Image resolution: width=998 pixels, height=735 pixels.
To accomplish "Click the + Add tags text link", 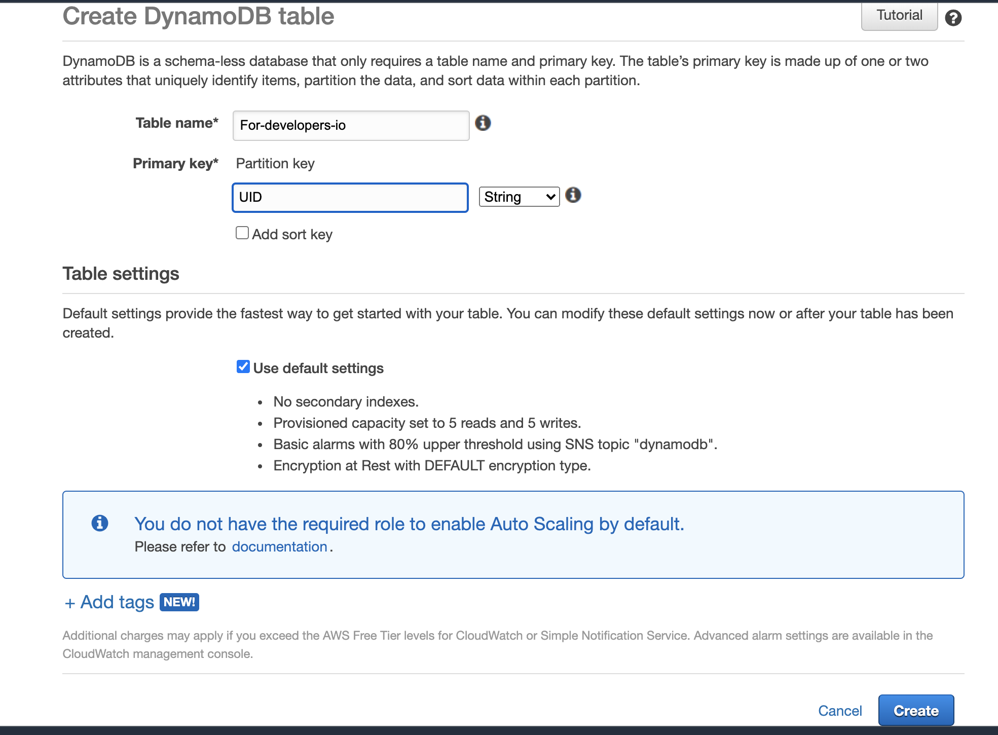I will coord(108,602).
